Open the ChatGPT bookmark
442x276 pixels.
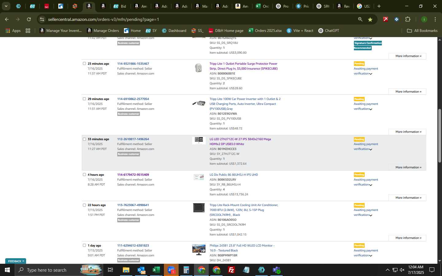click(x=329, y=31)
